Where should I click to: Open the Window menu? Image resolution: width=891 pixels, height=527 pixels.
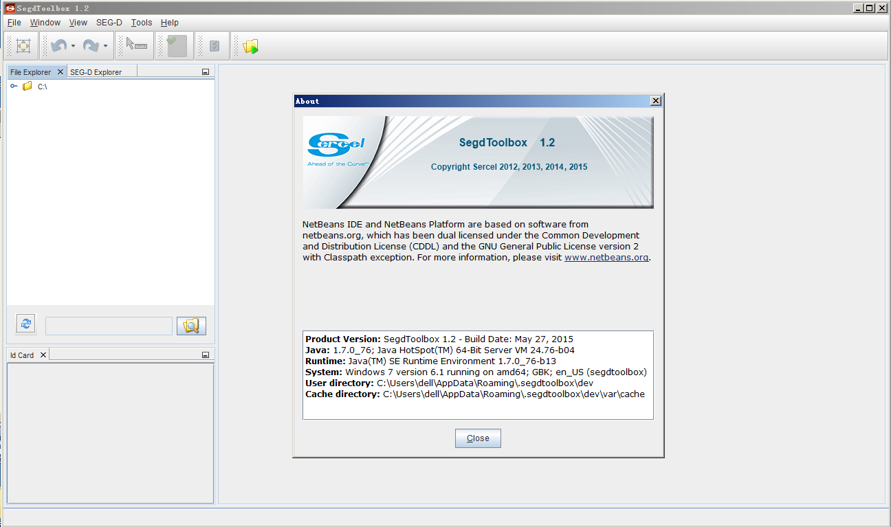tap(45, 23)
